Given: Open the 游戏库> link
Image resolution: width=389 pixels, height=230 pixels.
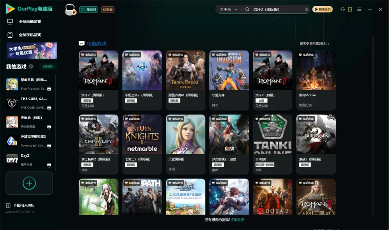Looking at the screenshot, I should point(48,66).
